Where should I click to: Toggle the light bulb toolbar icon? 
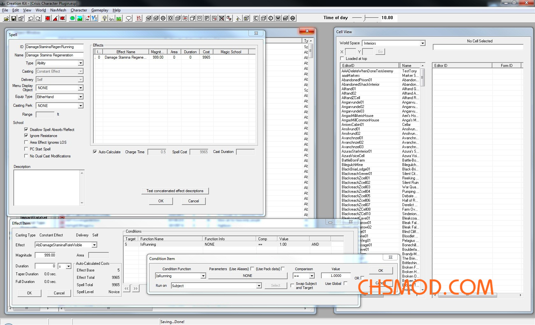pyautogui.click(x=104, y=18)
